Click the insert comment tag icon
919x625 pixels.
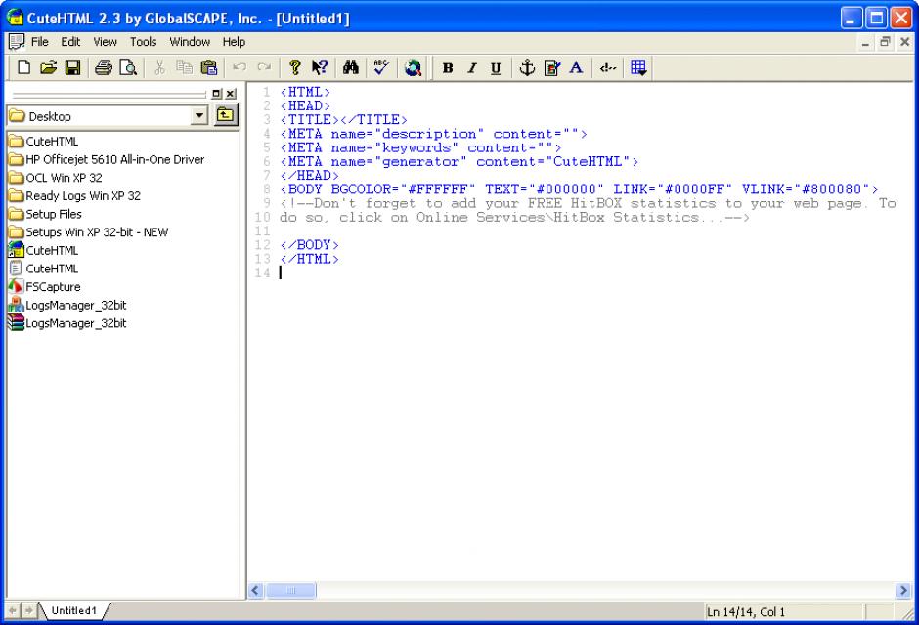point(608,68)
